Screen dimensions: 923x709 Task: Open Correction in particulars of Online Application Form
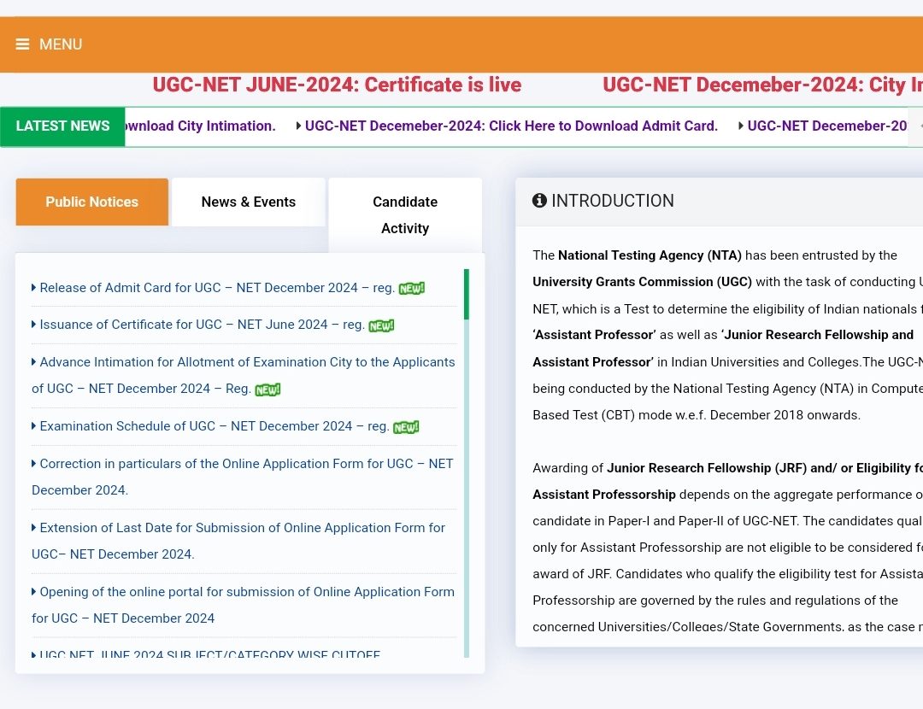(x=243, y=477)
